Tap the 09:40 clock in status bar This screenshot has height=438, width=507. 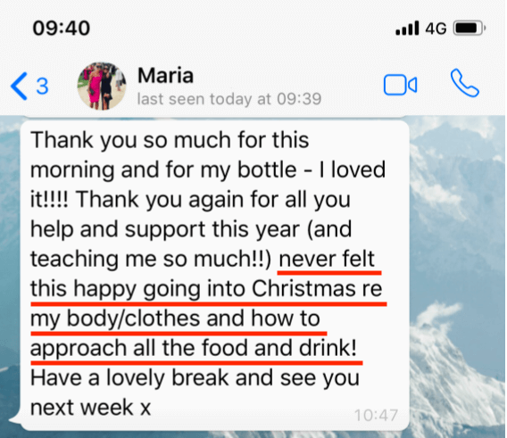click(62, 28)
